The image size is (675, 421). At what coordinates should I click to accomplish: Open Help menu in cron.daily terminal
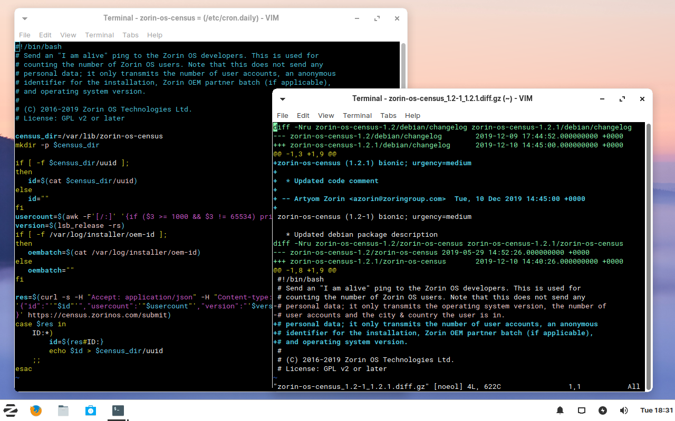[155, 35]
